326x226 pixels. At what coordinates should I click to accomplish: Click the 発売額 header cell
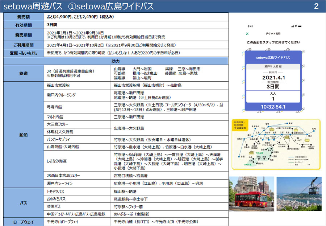pyautogui.click(x=24, y=17)
